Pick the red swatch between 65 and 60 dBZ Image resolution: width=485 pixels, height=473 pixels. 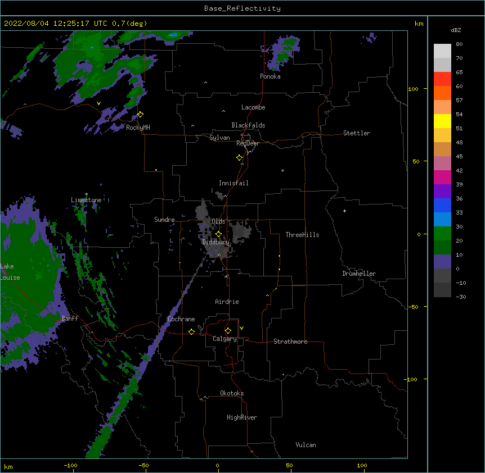(442, 79)
